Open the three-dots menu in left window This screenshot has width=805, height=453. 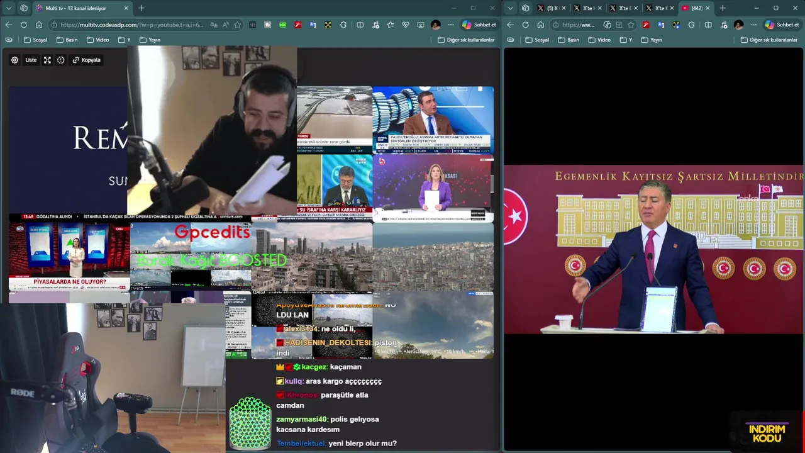450,25
